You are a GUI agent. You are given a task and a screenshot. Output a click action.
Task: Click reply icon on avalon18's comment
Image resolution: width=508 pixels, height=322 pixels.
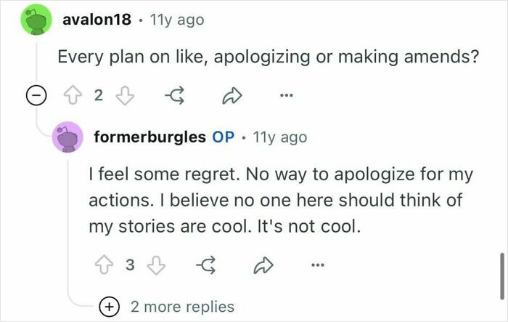pyautogui.click(x=175, y=95)
